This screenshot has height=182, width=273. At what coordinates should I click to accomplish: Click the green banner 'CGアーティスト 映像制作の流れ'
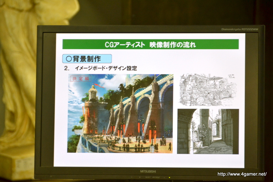[150, 44]
